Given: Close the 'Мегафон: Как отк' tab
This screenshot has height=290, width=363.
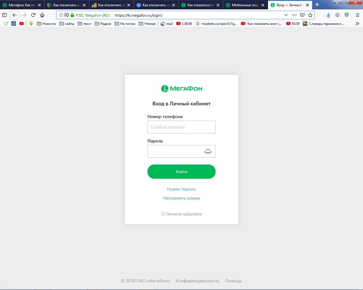Looking at the screenshot, I should click(39, 5).
